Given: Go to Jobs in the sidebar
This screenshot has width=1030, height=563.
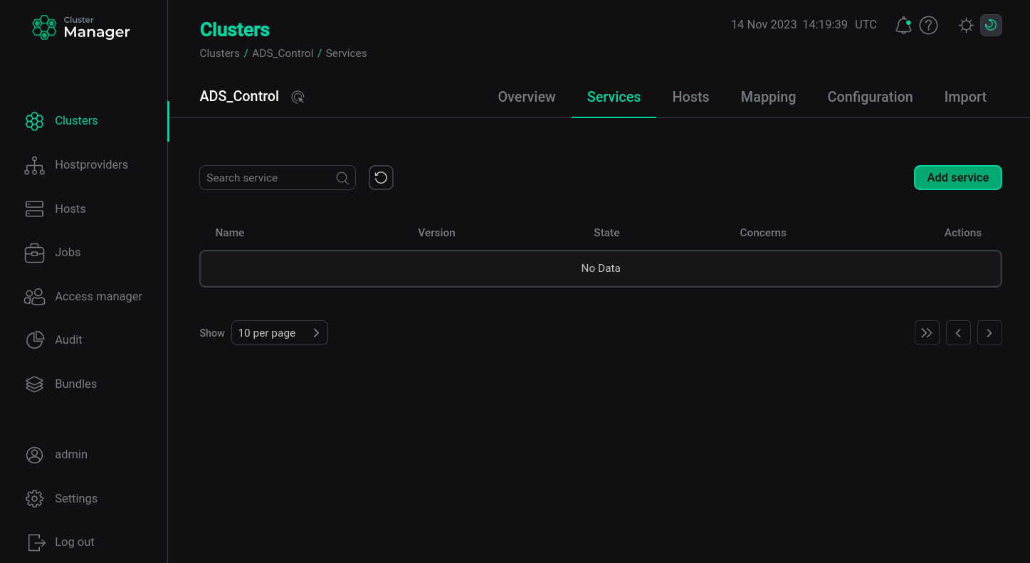Looking at the screenshot, I should [x=68, y=253].
